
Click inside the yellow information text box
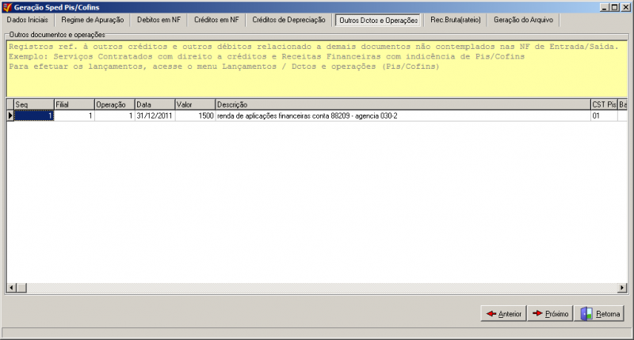[317, 69]
